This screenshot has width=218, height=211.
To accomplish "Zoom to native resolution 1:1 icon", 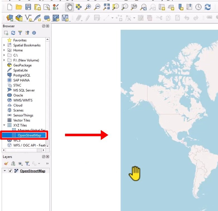I will point(134,7).
